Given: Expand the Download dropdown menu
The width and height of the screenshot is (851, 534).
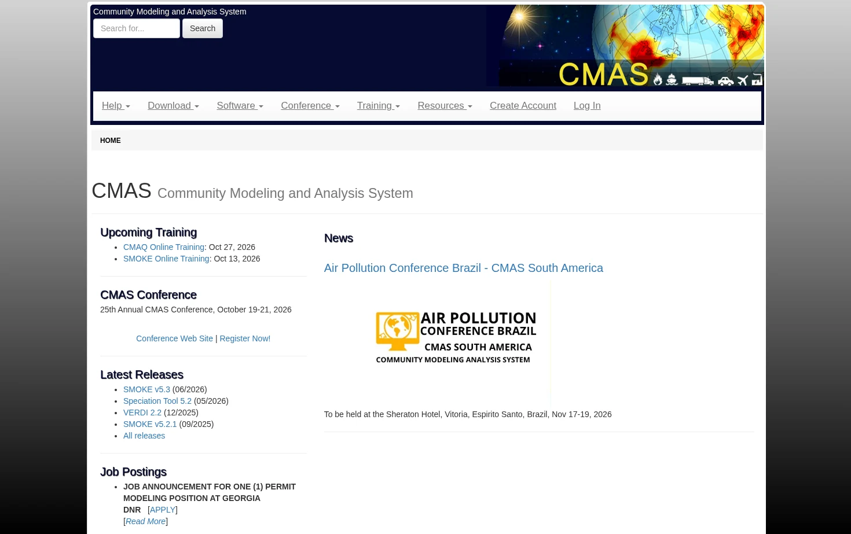Looking at the screenshot, I should pyautogui.click(x=173, y=106).
